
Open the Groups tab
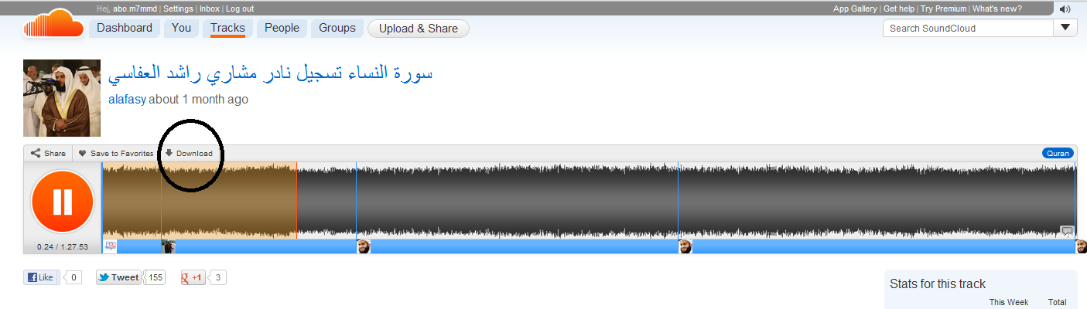(x=337, y=29)
